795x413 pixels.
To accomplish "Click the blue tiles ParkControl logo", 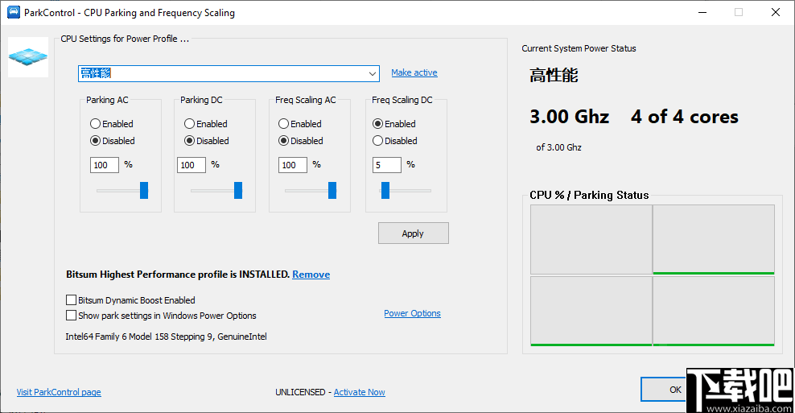I will pos(28,57).
